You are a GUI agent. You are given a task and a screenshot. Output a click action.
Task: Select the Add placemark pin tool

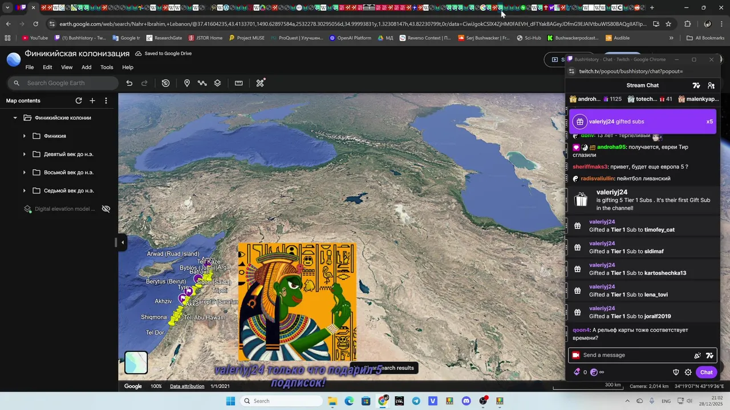(x=187, y=83)
